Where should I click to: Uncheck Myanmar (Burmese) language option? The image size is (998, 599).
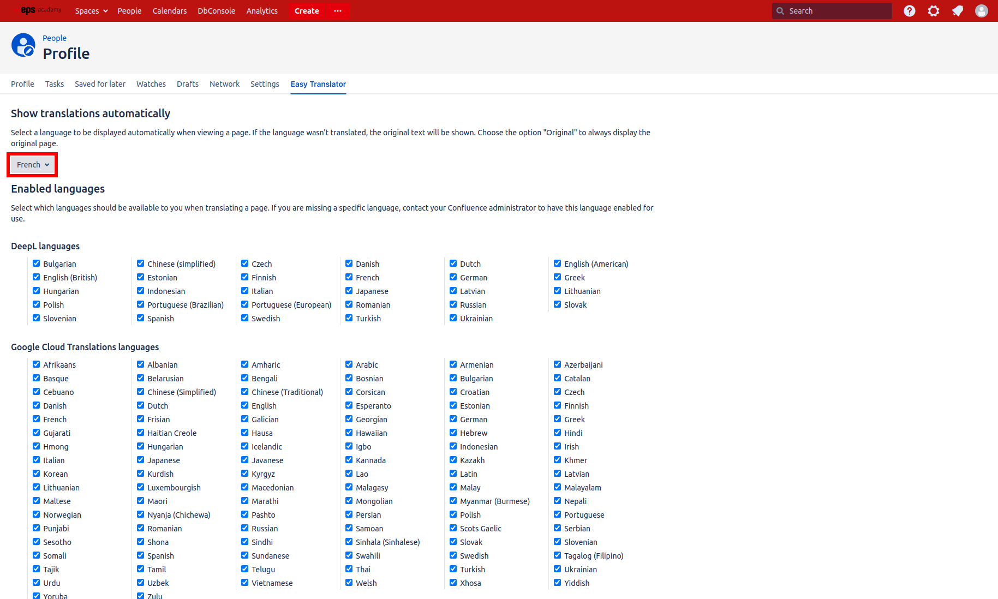coord(453,500)
